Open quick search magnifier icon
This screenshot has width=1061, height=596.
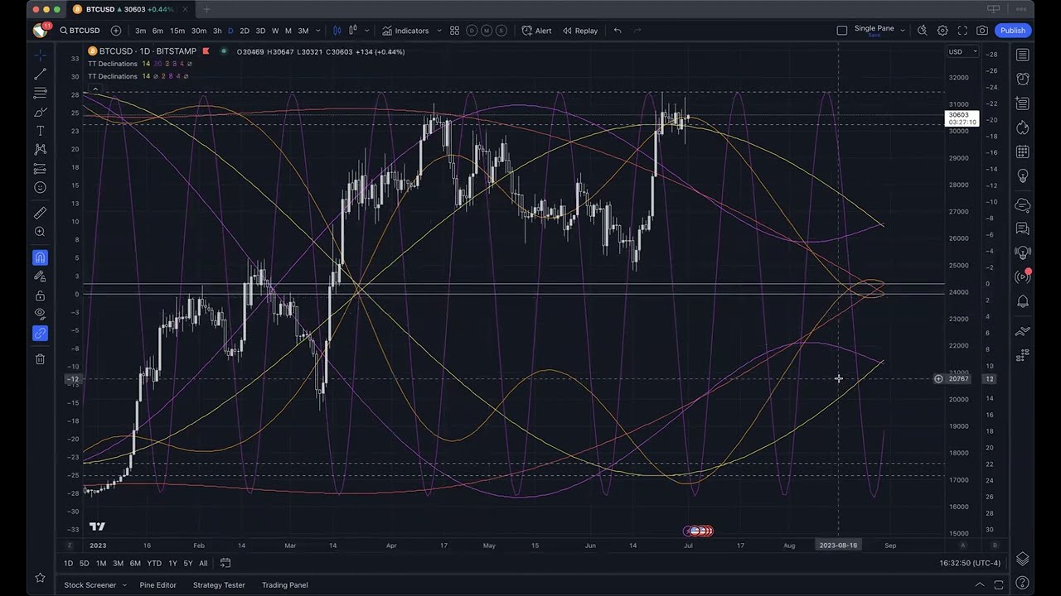[923, 31]
